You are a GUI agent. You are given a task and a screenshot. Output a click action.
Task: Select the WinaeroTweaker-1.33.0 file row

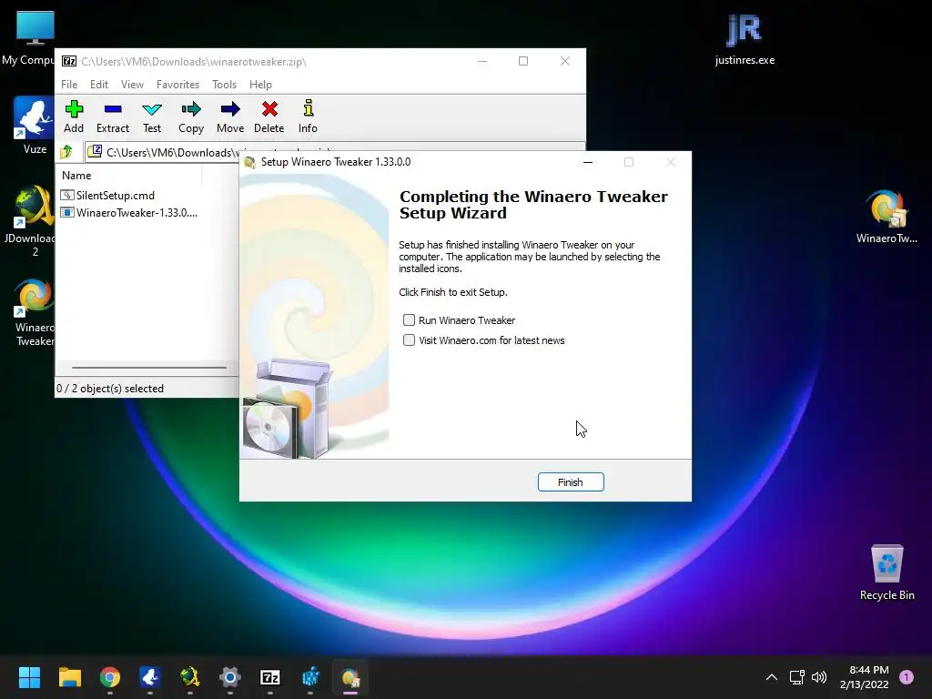(x=129, y=212)
